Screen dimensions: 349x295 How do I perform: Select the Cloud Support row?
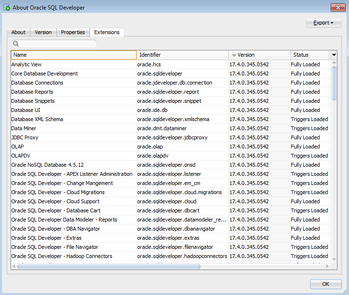pos(170,201)
